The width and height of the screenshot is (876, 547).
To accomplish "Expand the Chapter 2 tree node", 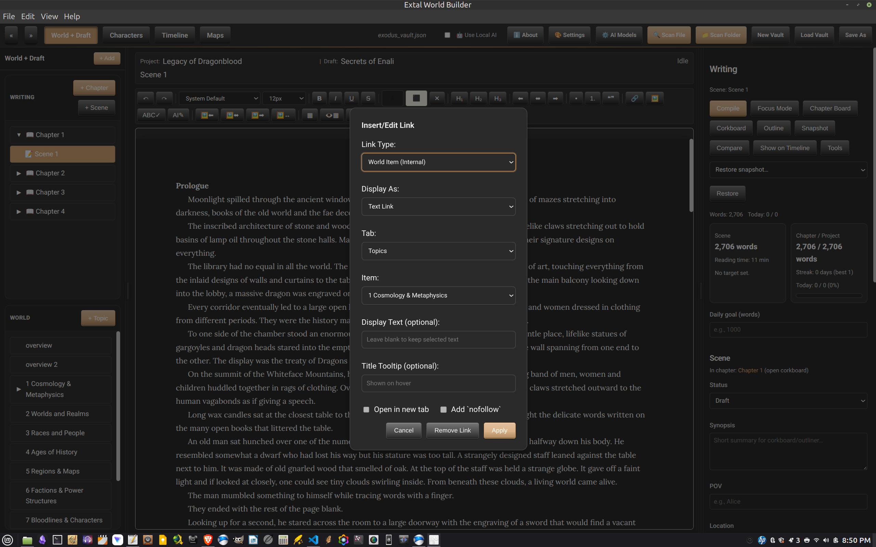I will pos(19,173).
